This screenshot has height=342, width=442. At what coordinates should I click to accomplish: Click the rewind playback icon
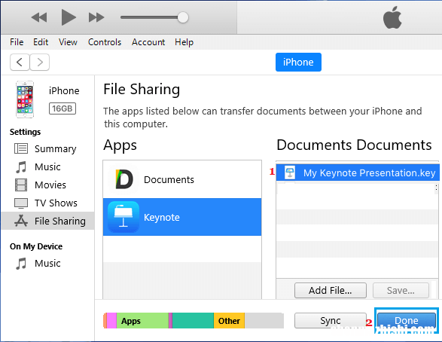click(39, 17)
